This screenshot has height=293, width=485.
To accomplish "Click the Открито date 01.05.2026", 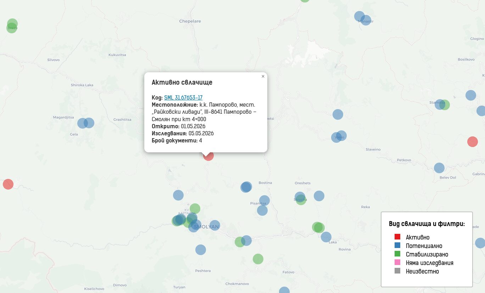I will click(193, 126).
